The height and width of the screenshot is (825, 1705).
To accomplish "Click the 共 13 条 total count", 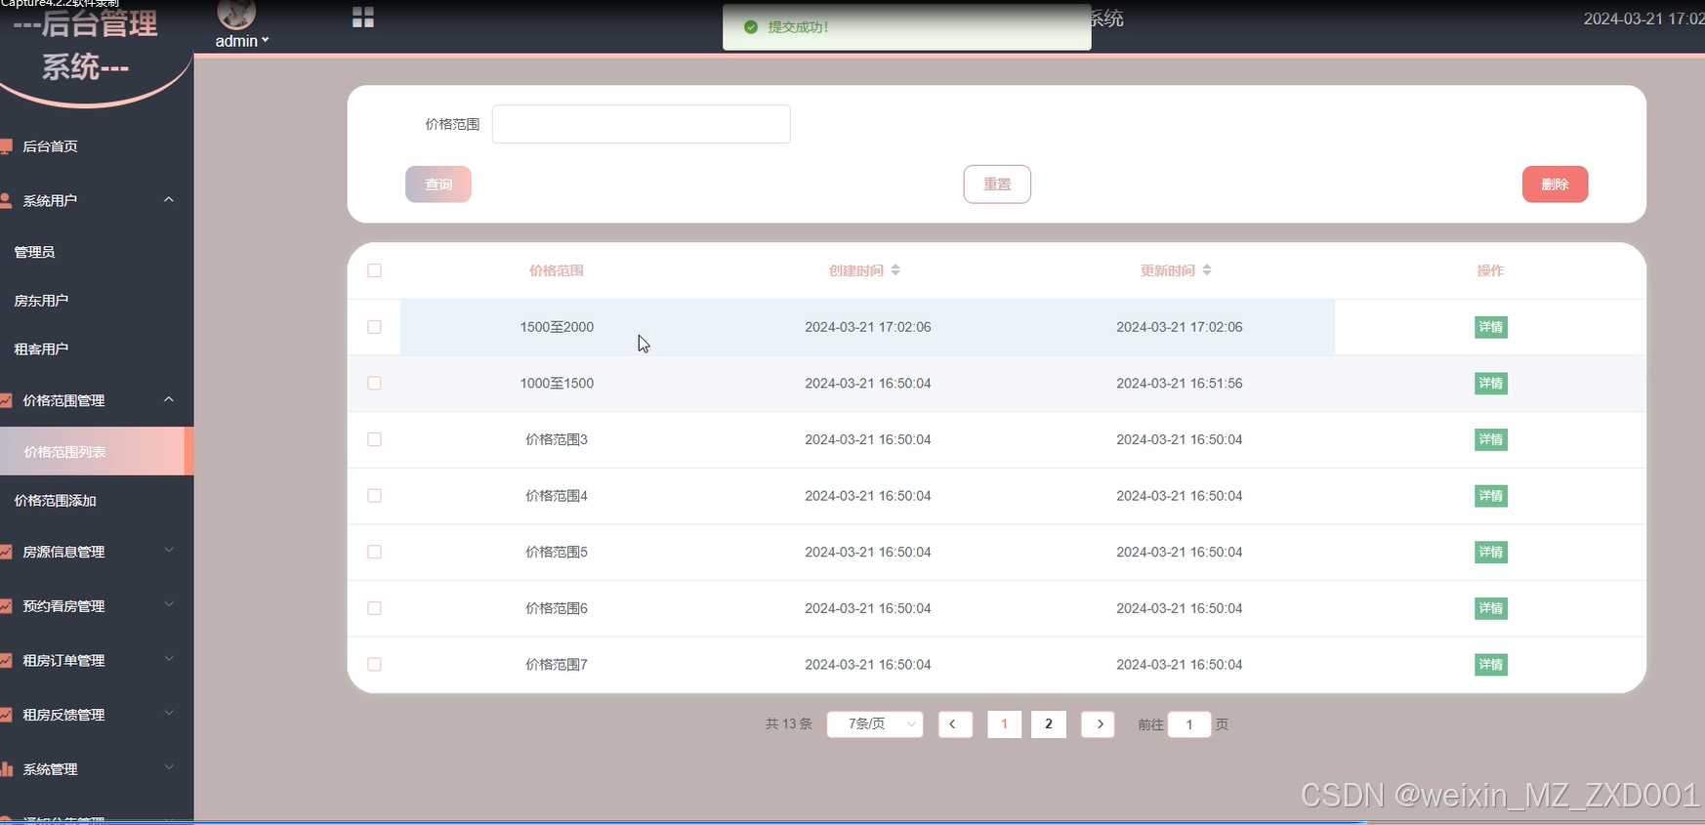I will pos(789,724).
